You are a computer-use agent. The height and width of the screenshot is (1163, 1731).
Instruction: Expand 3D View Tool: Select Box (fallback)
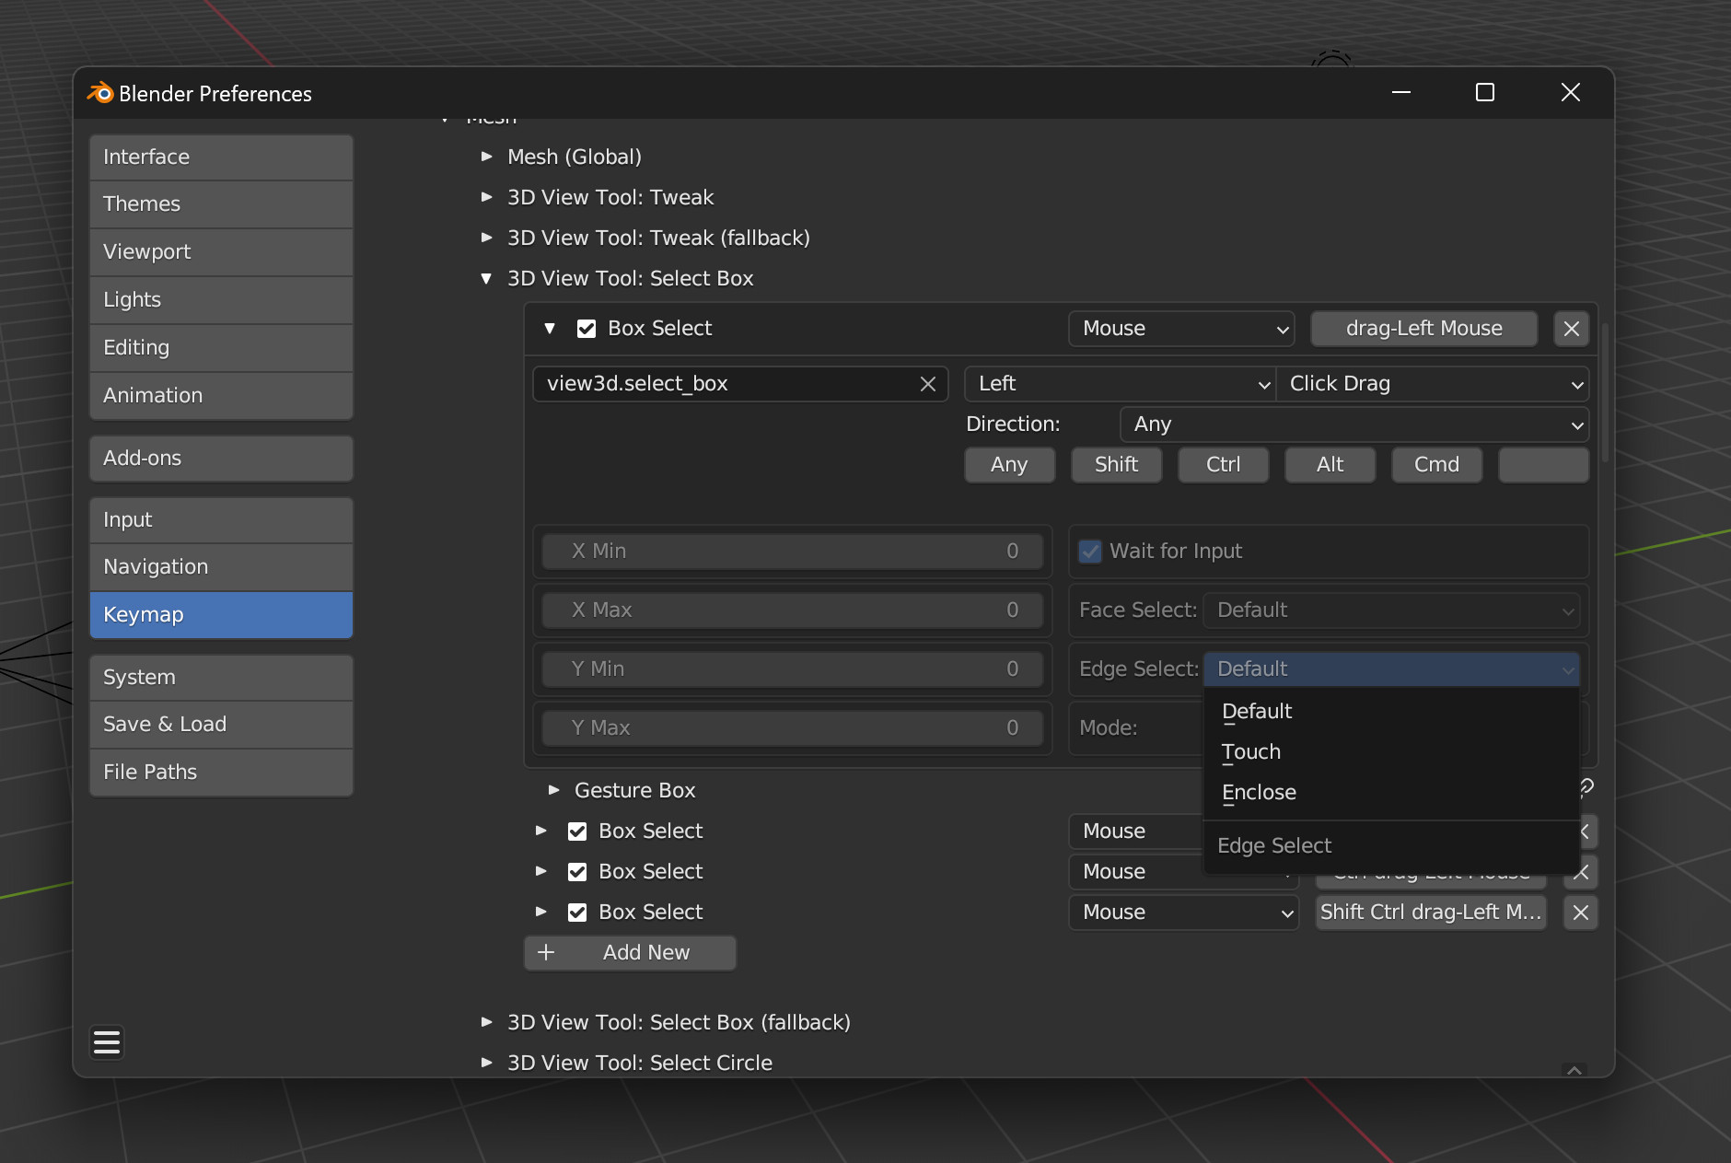[x=487, y=1023]
